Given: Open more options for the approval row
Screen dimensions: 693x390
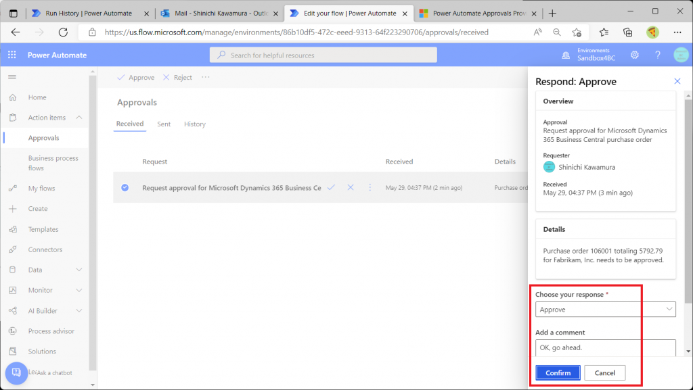Looking at the screenshot, I should tap(370, 187).
